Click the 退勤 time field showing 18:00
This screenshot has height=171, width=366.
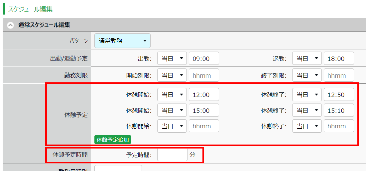click(339, 59)
